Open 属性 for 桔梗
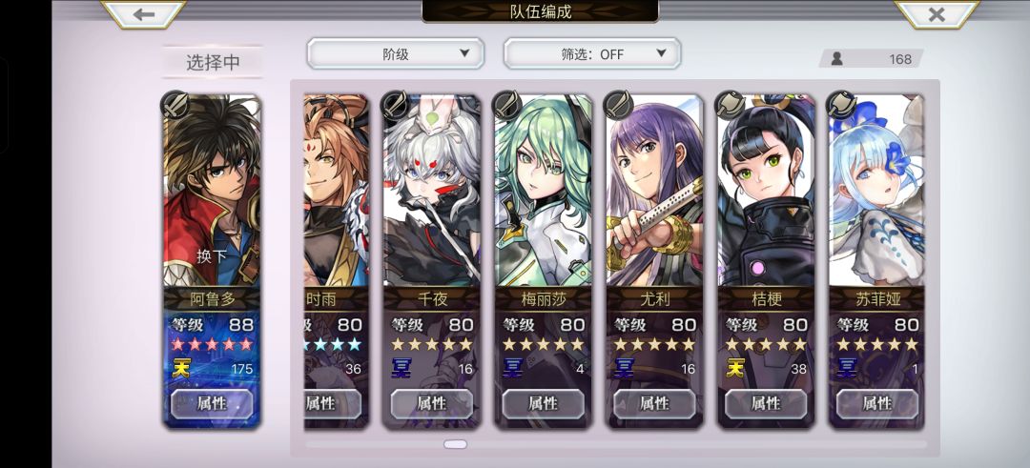Viewport: 1030px width, 468px height. coord(765,404)
